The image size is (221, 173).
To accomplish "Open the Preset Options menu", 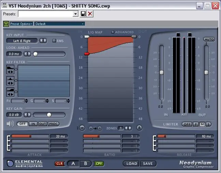I will point(21,24).
